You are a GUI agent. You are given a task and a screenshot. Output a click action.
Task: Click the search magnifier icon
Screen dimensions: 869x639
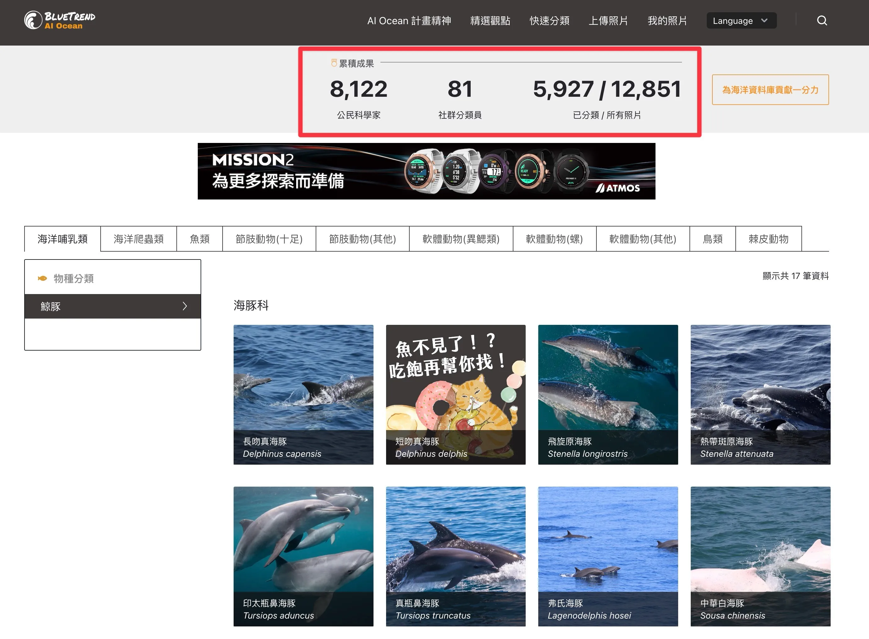(822, 20)
